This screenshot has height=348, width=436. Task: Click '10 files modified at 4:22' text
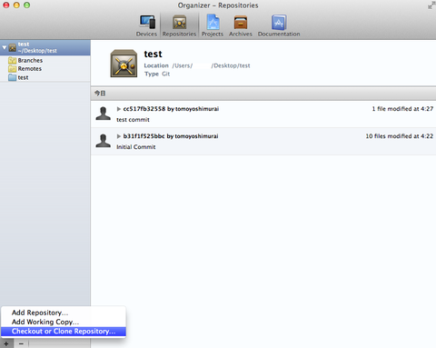pos(400,136)
